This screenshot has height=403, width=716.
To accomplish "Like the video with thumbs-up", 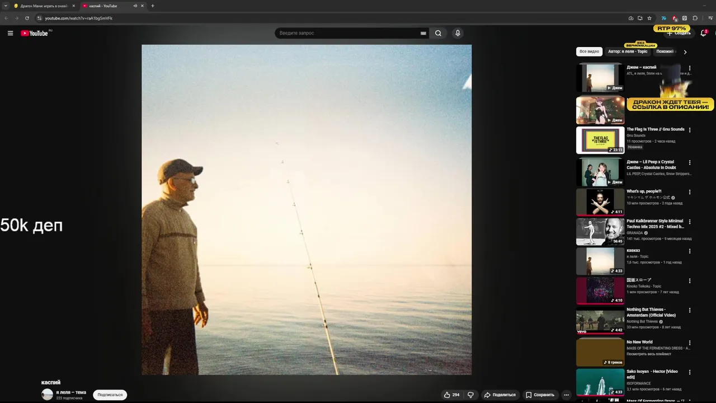I will tap(452, 395).
